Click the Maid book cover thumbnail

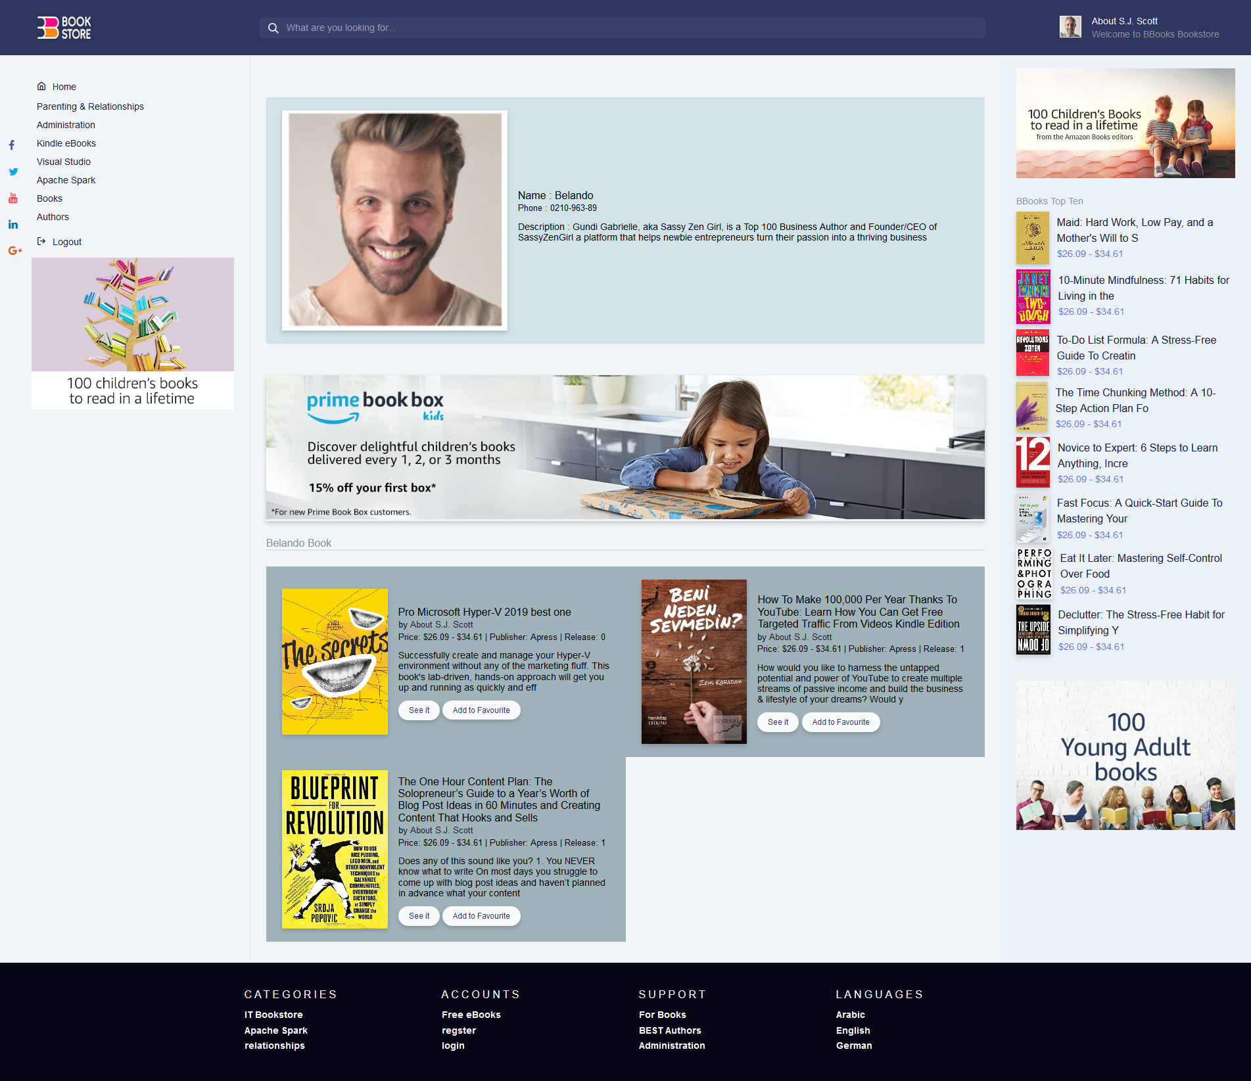coord(1033,238)
